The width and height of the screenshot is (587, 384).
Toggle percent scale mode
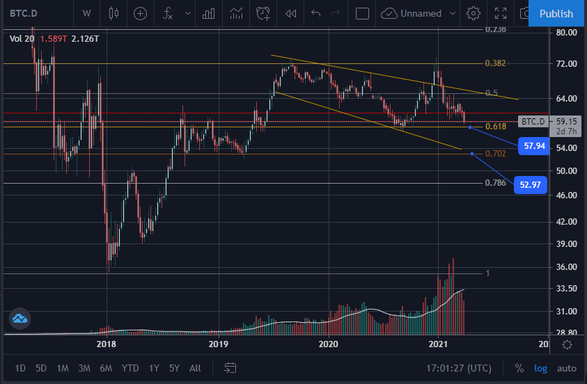[x=519, y=368]
